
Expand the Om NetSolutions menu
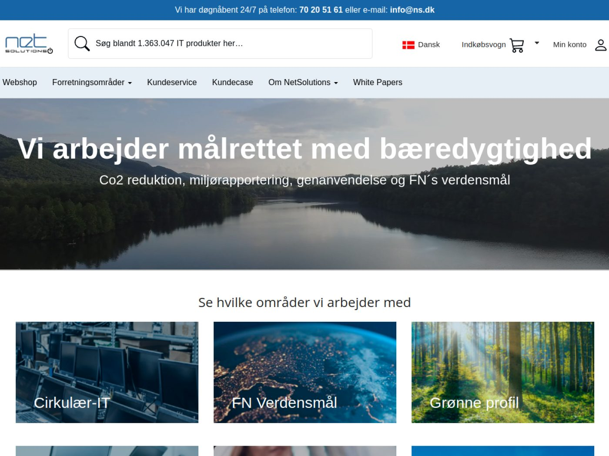(303, 83)
